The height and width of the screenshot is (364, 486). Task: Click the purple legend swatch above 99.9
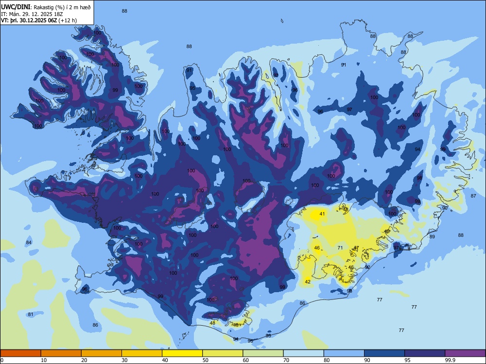[x=465, y=353]
